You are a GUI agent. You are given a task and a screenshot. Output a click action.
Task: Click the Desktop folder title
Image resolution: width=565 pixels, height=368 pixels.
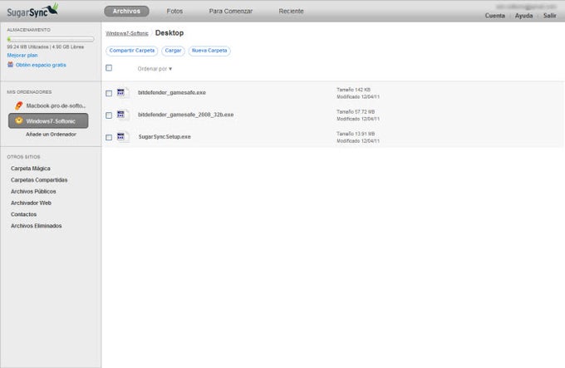[x=169, y=32]
